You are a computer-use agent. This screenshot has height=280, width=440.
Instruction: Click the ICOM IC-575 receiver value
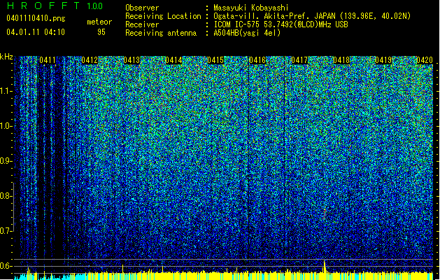tap(281, 24)
